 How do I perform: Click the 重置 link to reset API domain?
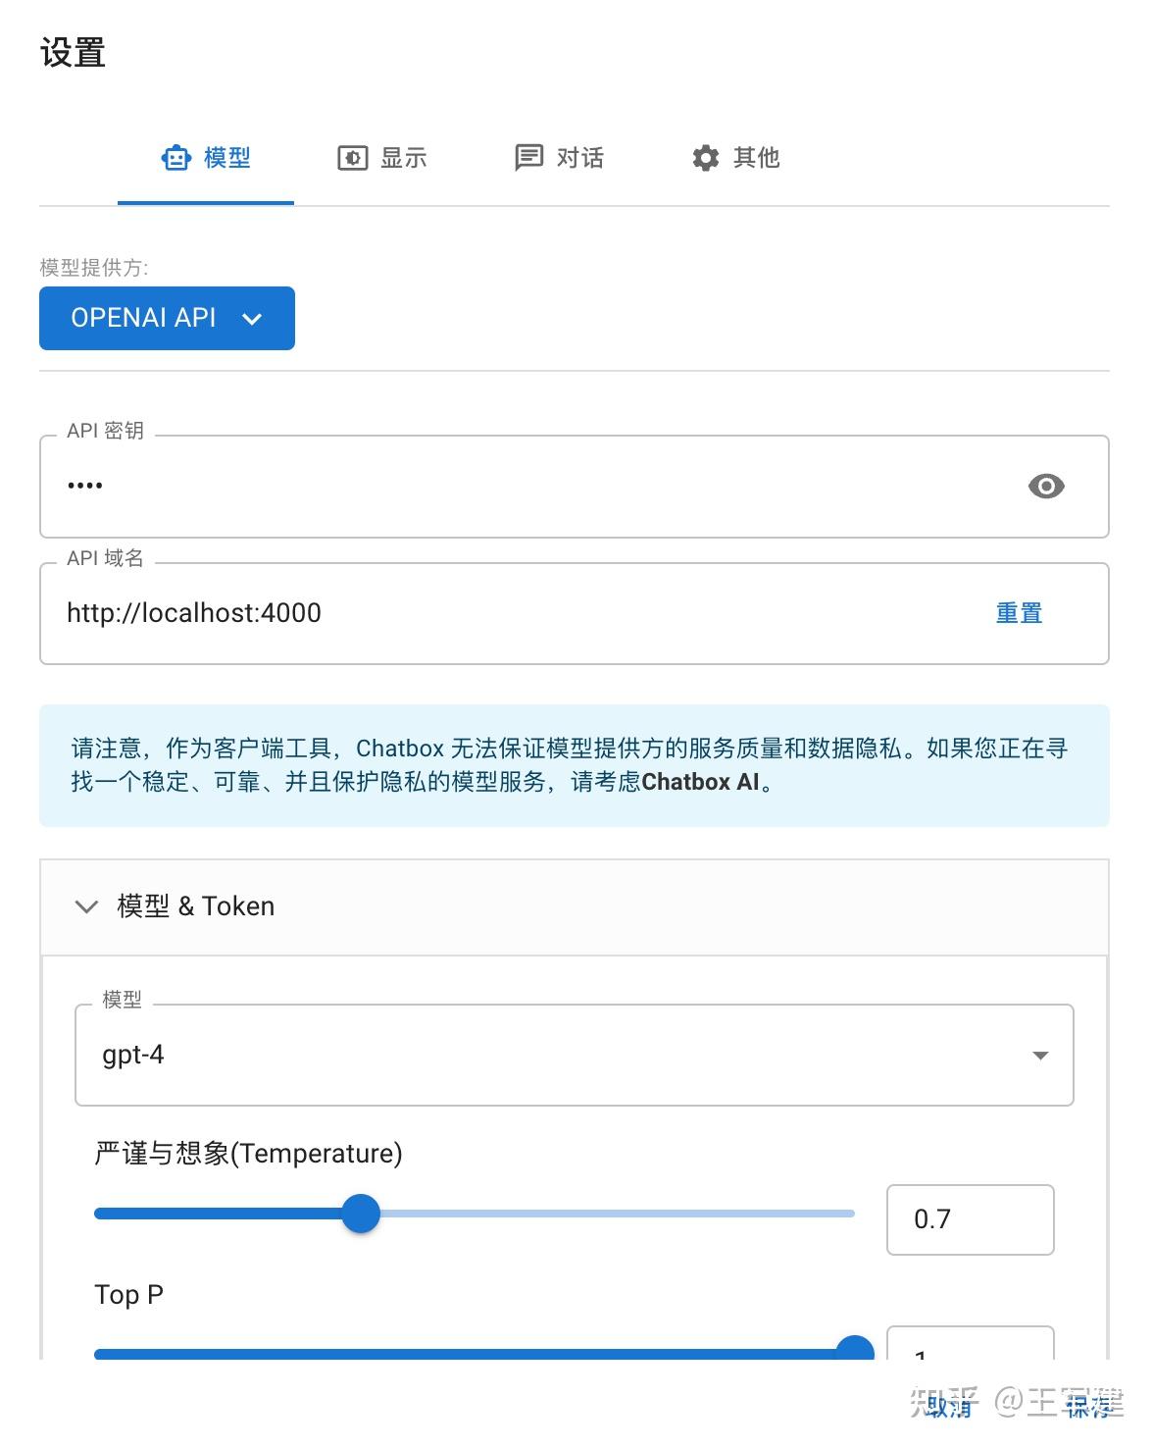pyautogui.click(x=1019, y=612)
